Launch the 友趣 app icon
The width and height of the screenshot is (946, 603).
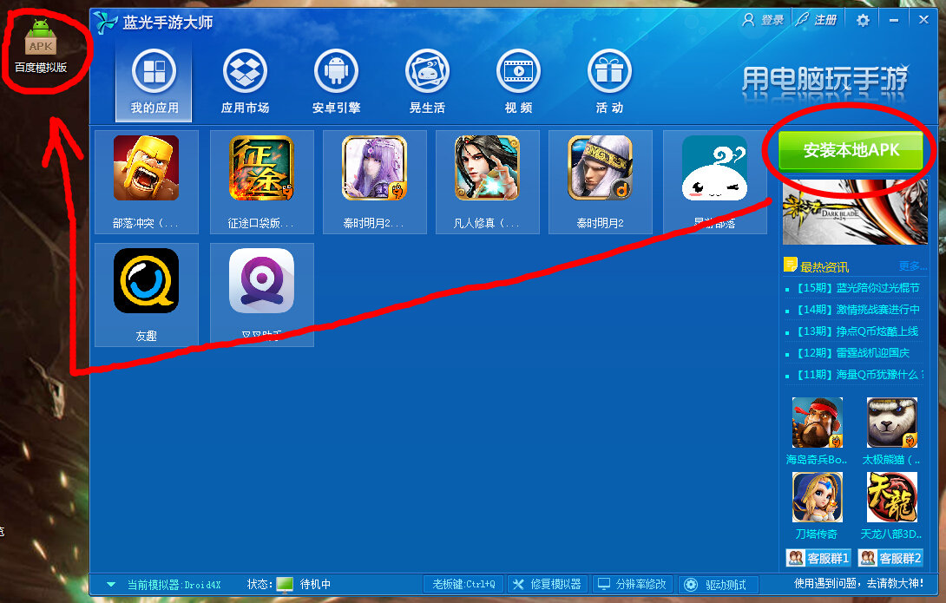[146, 281]
